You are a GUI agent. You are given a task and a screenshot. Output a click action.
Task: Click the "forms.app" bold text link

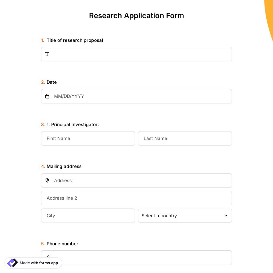tap(49, 263)
